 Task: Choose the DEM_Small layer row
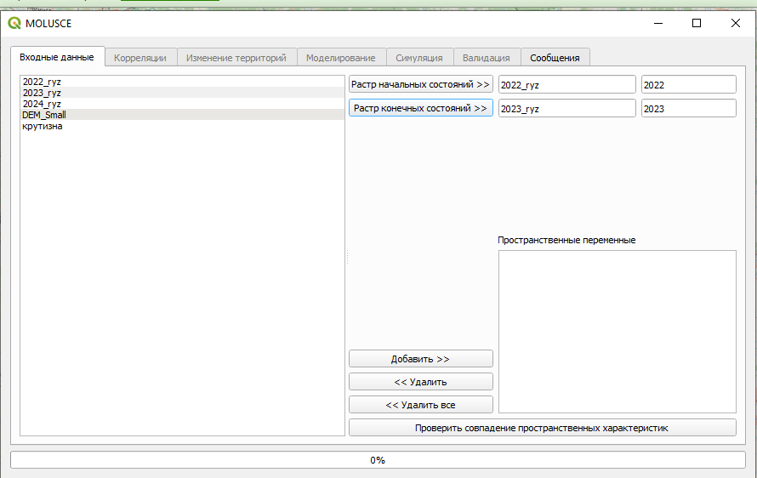[183, 115]
